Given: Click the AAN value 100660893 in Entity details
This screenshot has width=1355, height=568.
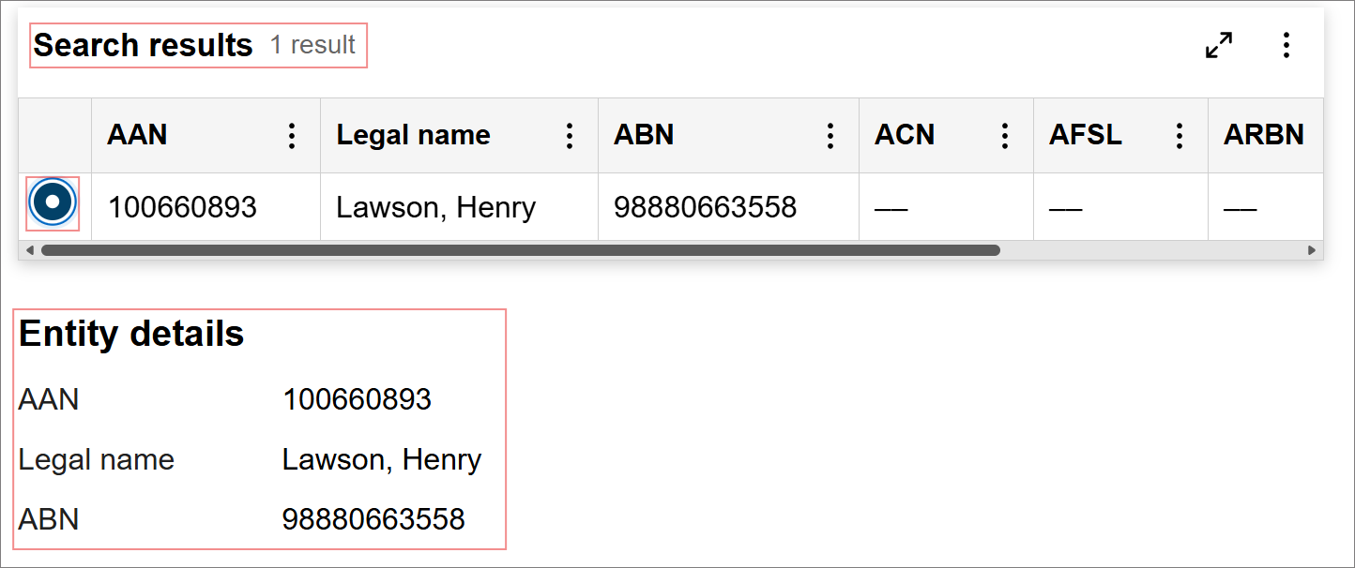Looking at the screenshot, I should click(357, 398).
